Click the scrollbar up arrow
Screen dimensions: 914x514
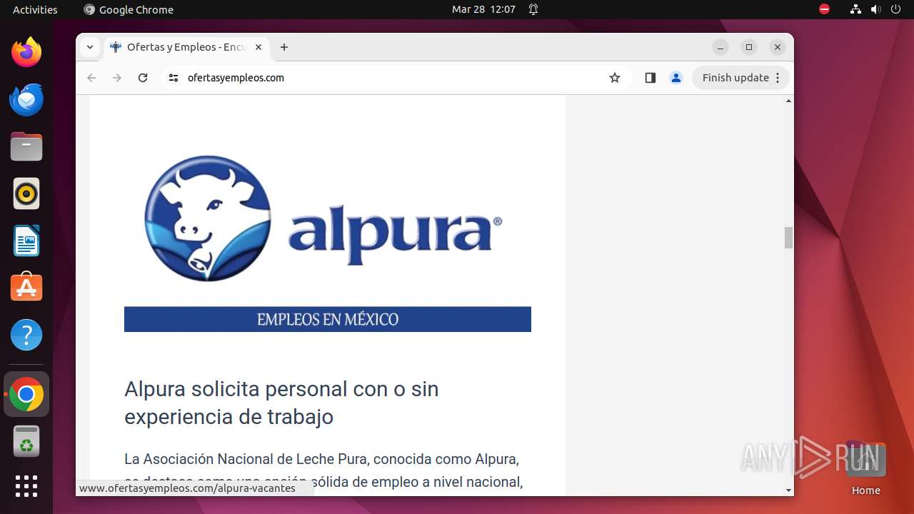(x=788, y=101)
